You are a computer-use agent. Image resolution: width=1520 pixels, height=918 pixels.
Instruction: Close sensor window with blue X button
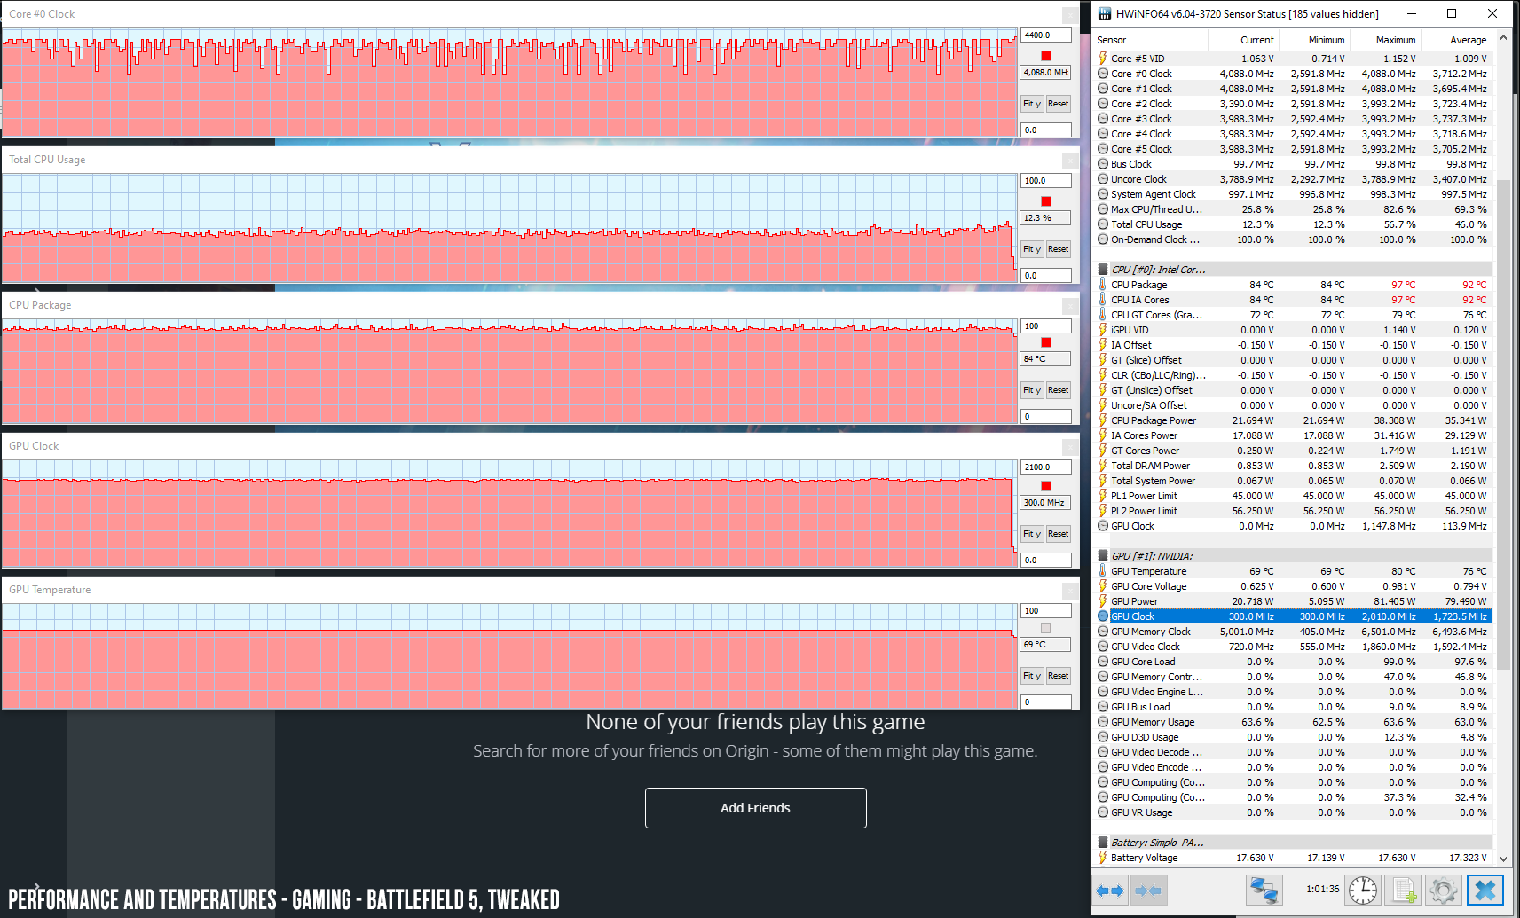[x=1485, y=890]
